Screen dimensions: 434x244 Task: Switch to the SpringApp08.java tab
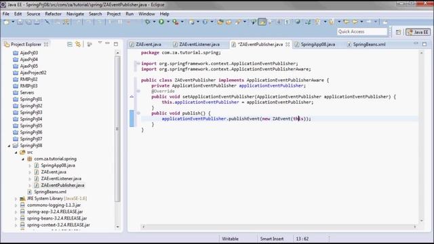click(x=318, y=44)
